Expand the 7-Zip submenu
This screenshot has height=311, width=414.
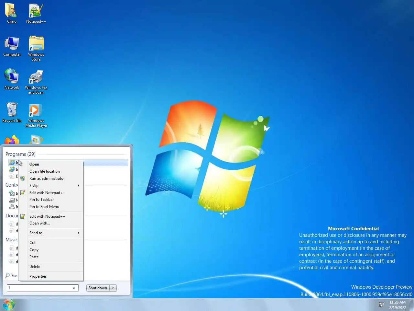pos(51,186)
